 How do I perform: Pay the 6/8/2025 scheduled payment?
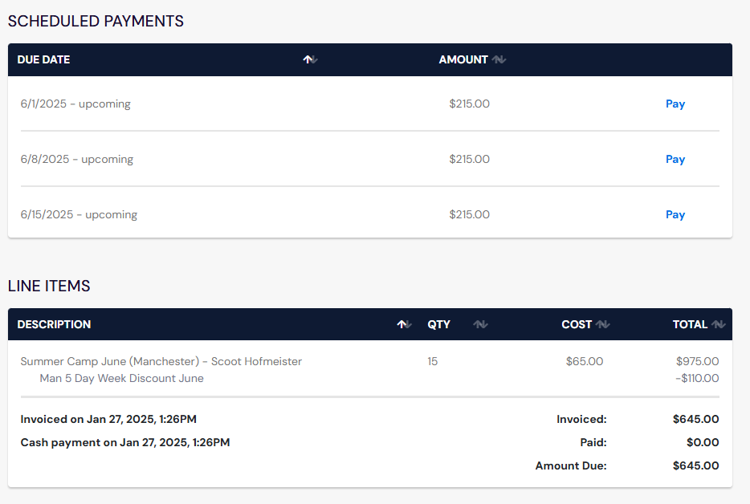tap(675, 159)
